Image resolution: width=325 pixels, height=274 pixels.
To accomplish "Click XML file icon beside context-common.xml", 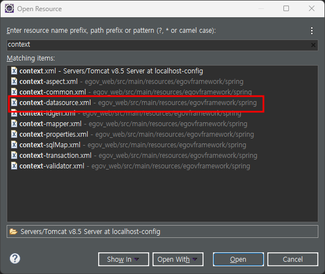I will [14, 92].
